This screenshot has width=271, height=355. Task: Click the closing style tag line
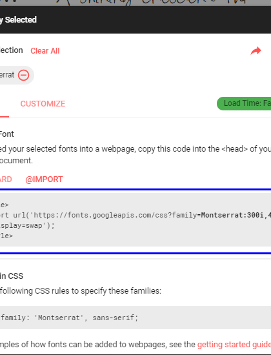pyautogui.click(x=6, y=236)
